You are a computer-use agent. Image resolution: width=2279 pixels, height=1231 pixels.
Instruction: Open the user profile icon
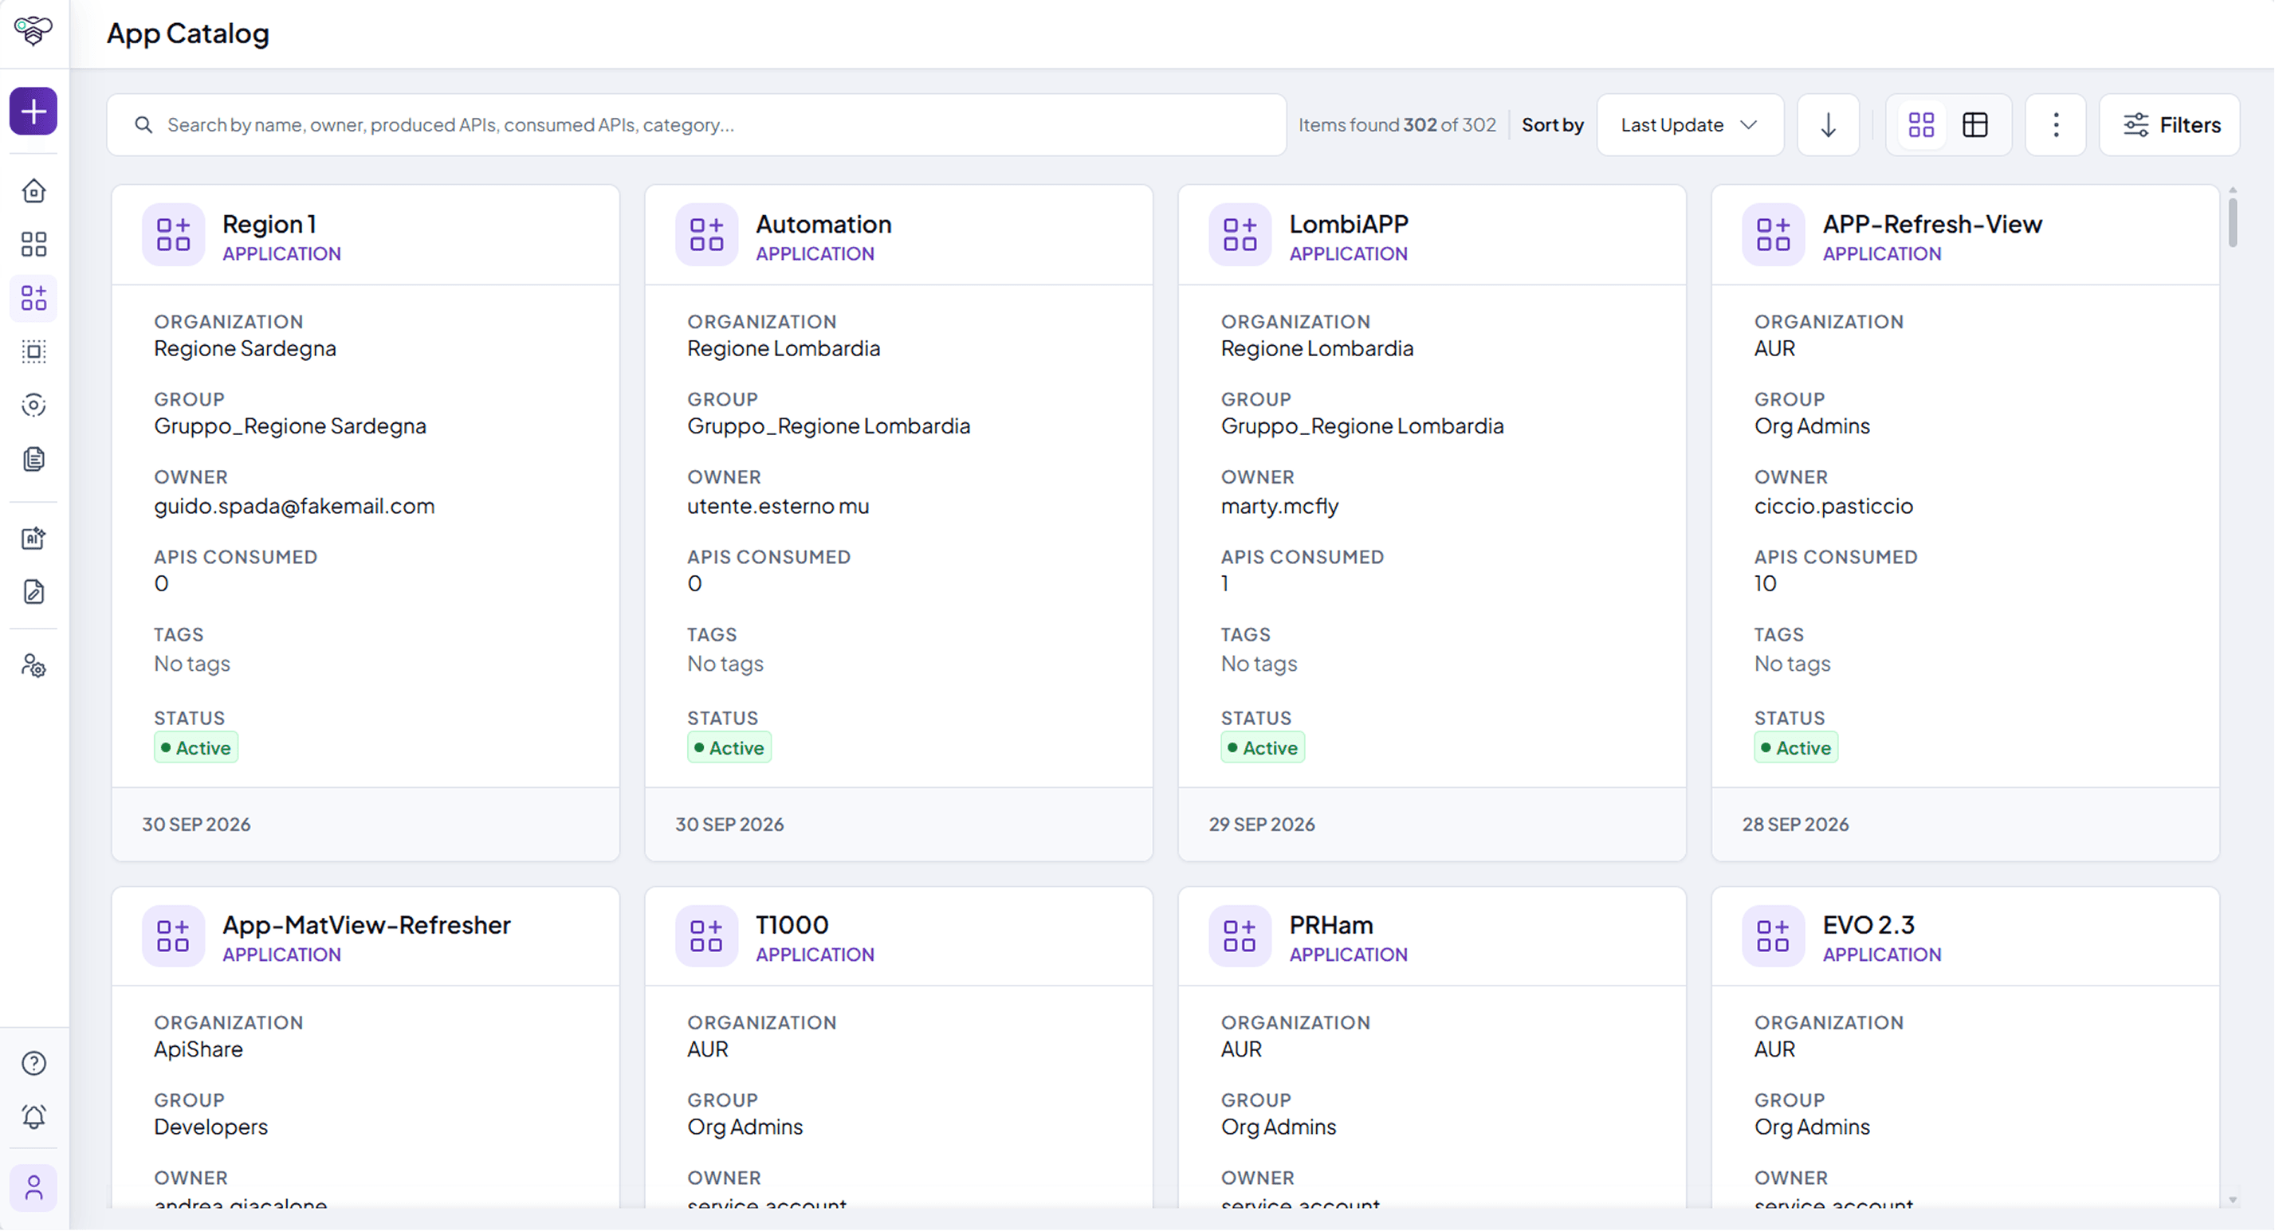[x=33, y=1189]
